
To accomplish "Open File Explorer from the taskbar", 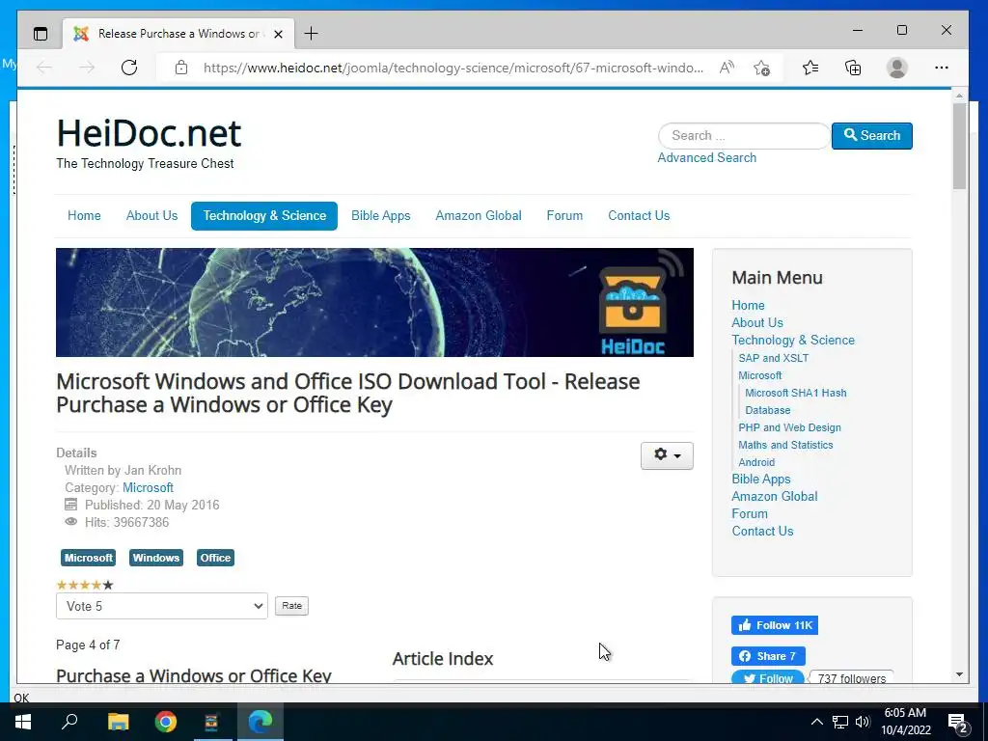I will pyautogui.click(x=118, y=722).
